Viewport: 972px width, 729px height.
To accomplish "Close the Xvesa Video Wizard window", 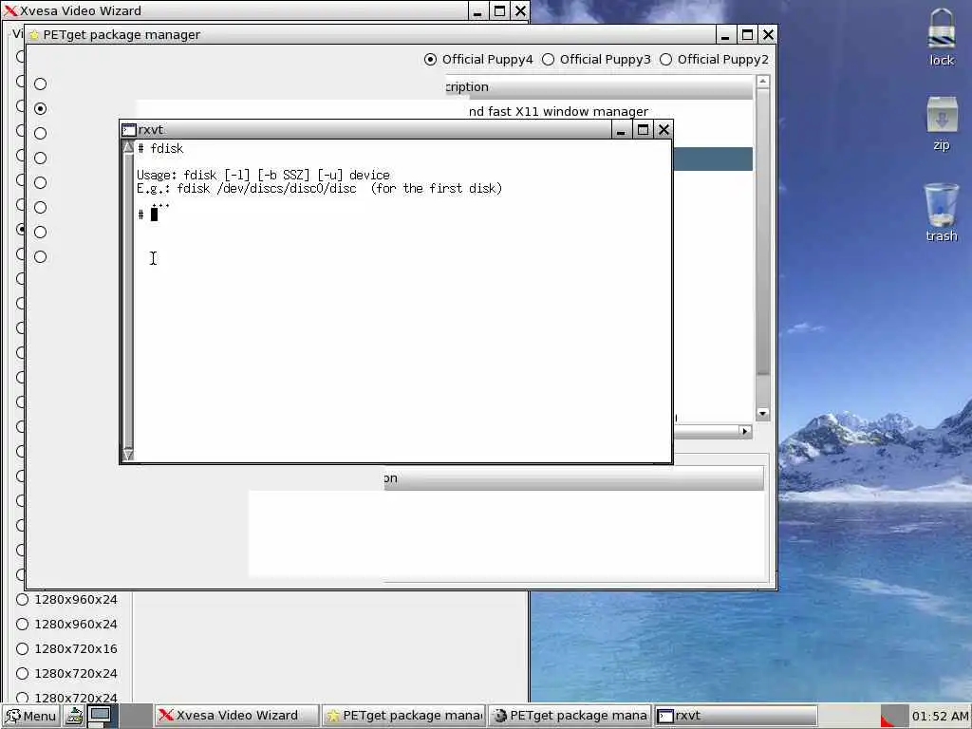I will 520,10.
